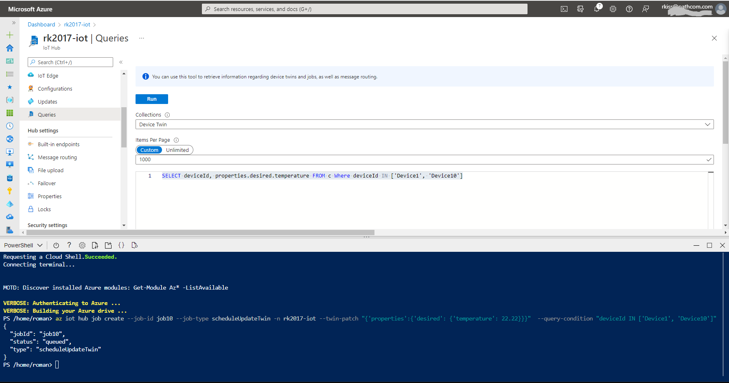Open Dashboard icon in left rail
Screen dimensions: 729x383
tap(10, 61)
